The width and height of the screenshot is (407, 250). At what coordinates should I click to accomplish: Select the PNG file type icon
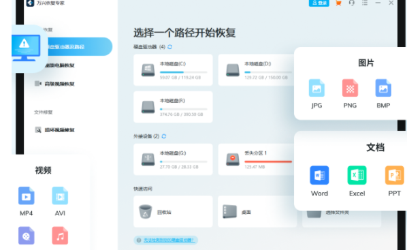[350, 88]
